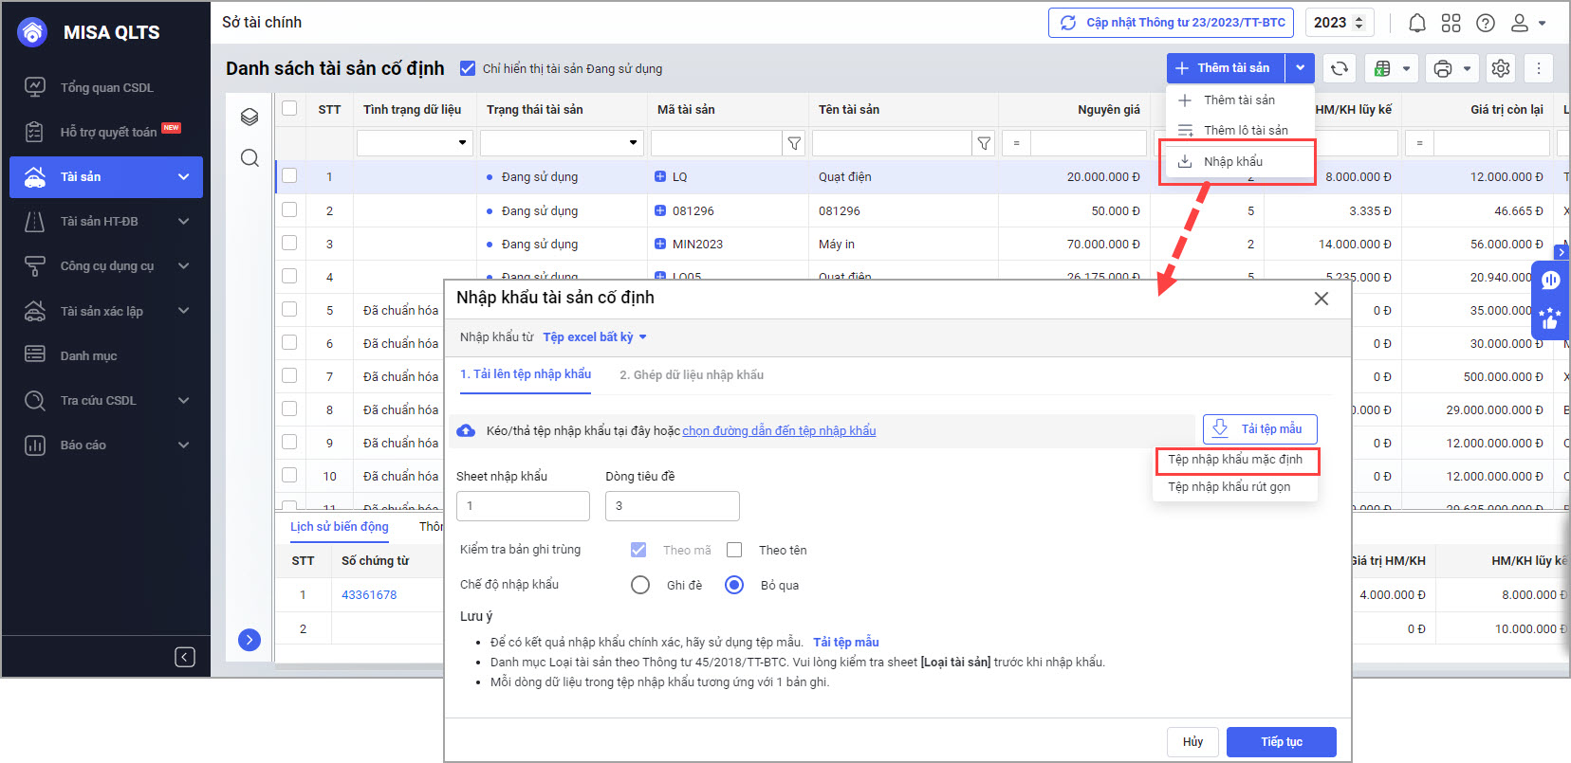Screen dimensions: 1571x763
Task: Open the settings gear icon
Action: tap(1500, 68)
